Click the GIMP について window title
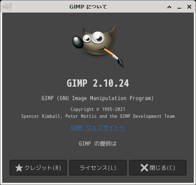 click(88, 7)
